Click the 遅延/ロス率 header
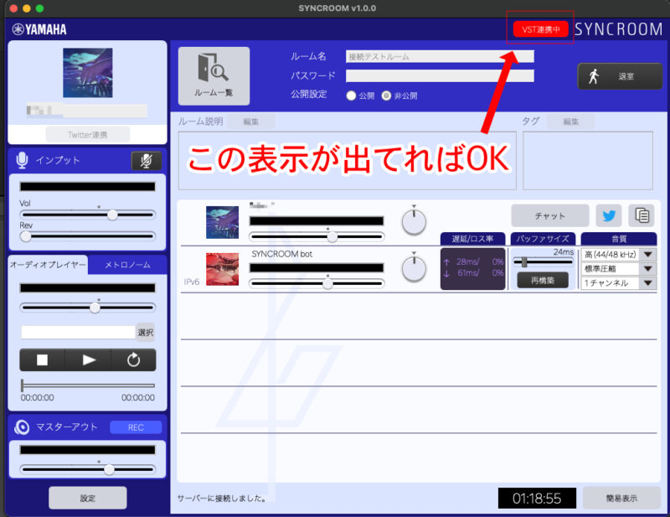Viewport: 670px width, 517px height. tap(472, 239)
